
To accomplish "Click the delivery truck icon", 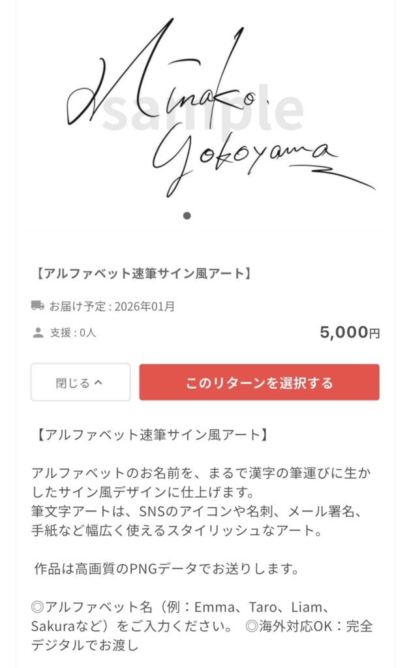I will click(x=38, y=305).
